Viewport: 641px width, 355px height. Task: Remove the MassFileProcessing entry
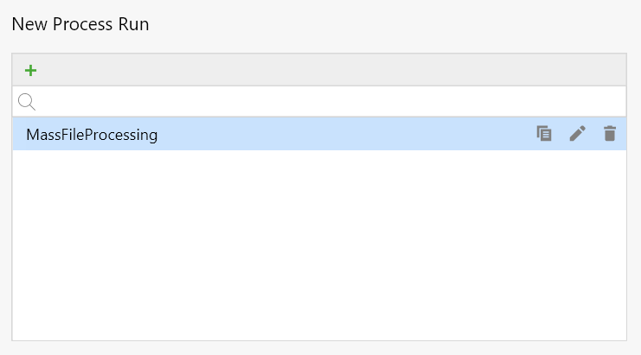click(x=610, y=134)
